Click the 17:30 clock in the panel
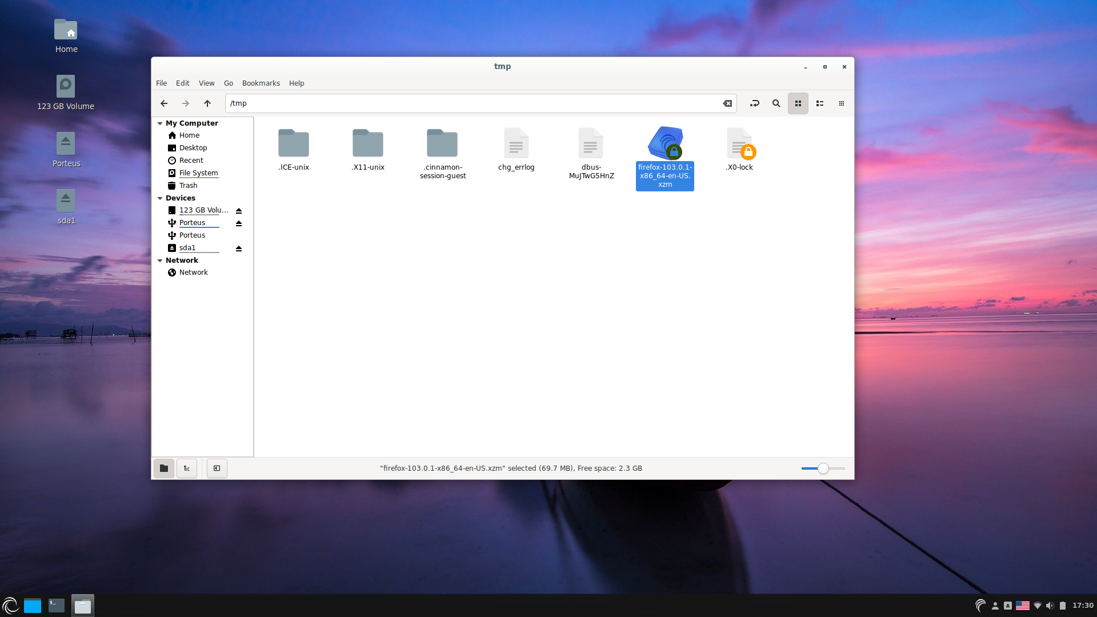This screenshot has height=617, width=1097. [1083, 606]
